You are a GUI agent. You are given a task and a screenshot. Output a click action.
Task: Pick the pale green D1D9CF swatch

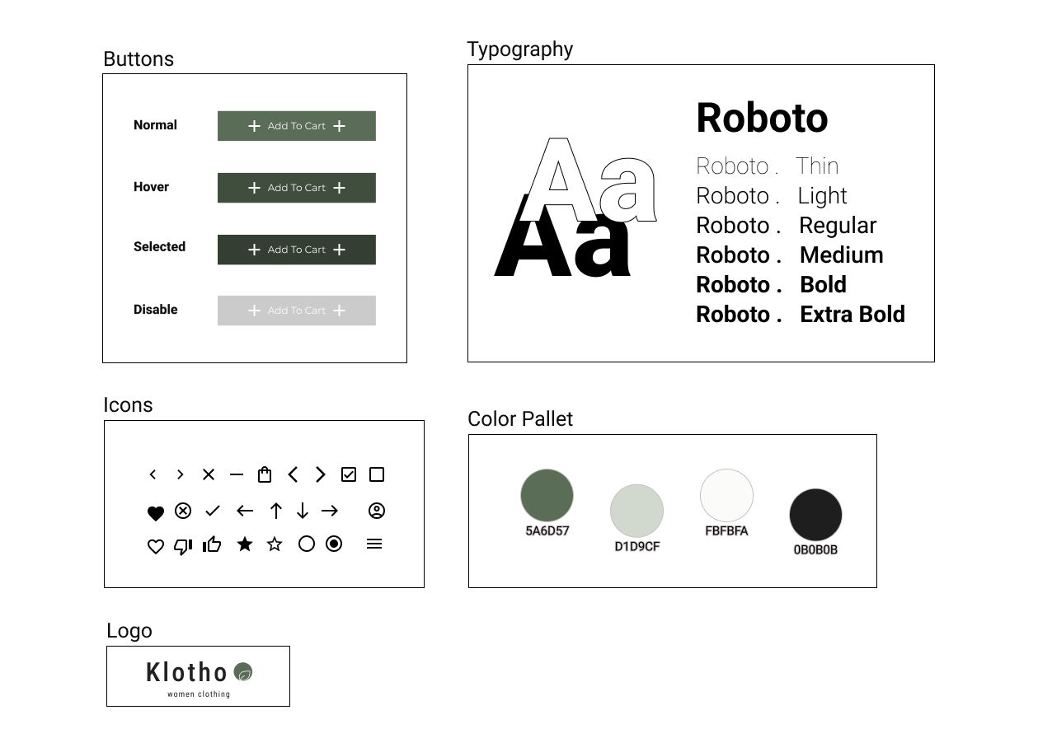[636, 511]
